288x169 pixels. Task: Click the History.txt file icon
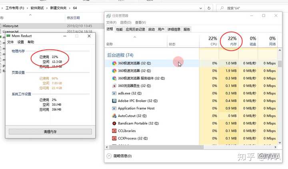(0, 26)
